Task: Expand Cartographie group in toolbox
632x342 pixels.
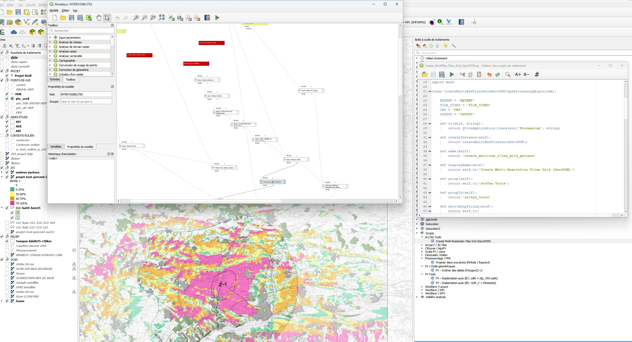Action: point(50,61)
